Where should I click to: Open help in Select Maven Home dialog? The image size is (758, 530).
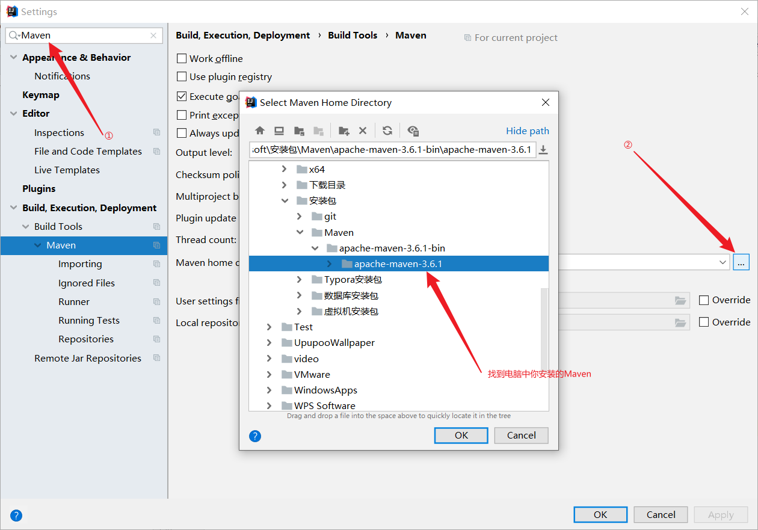255,436
